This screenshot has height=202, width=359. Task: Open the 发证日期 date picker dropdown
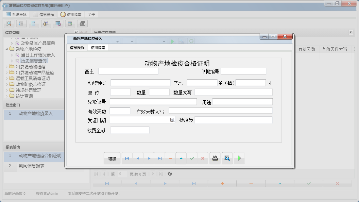pos(172,120)
